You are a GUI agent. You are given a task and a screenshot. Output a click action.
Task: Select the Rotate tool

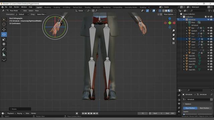(4, 34)
